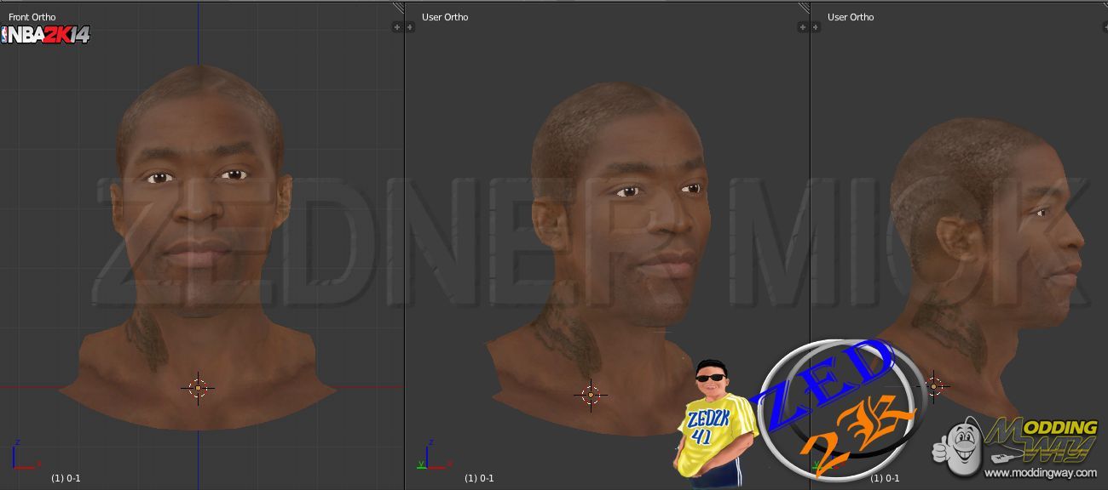The image size is (1108, 490).
Task: Click the 3D cursor in the Front Ortho viewport
Action: click(x=198, y=388)
